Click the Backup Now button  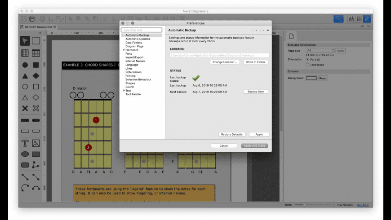(x=256, y=92)
